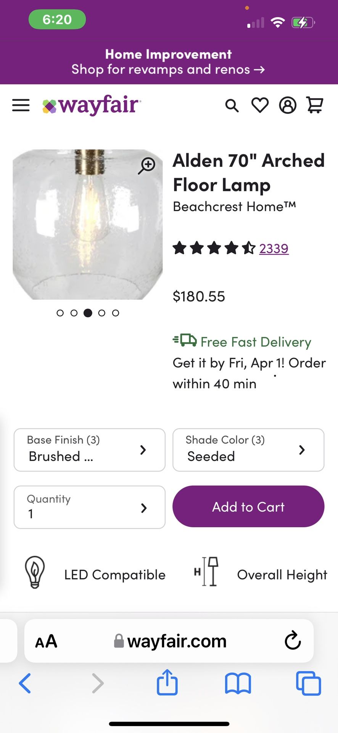Tap the search magnifier icon

pos(232,105)
